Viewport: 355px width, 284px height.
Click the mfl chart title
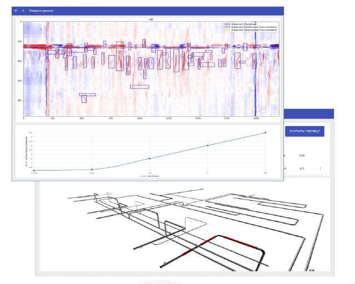coord(151,19)
